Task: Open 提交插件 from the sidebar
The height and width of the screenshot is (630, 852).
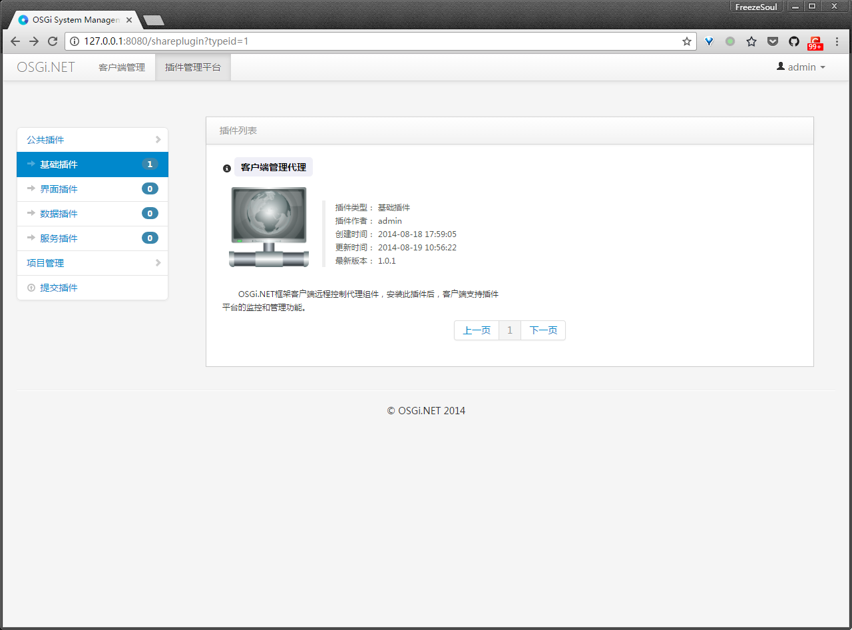Action: coord(93,288)
